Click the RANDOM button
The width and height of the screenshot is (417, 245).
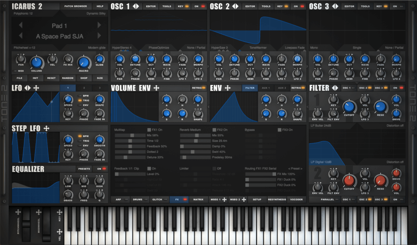(x=68, y=78)
